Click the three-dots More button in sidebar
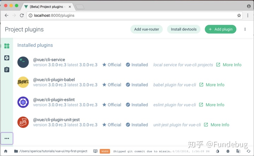 click(x=7, y=138)
